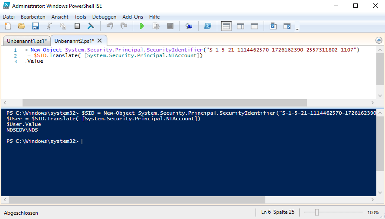The width and height of the screenshot is (385, 219).
Task: Open the Add-Ons menu
Action: (x=133, y=16)
